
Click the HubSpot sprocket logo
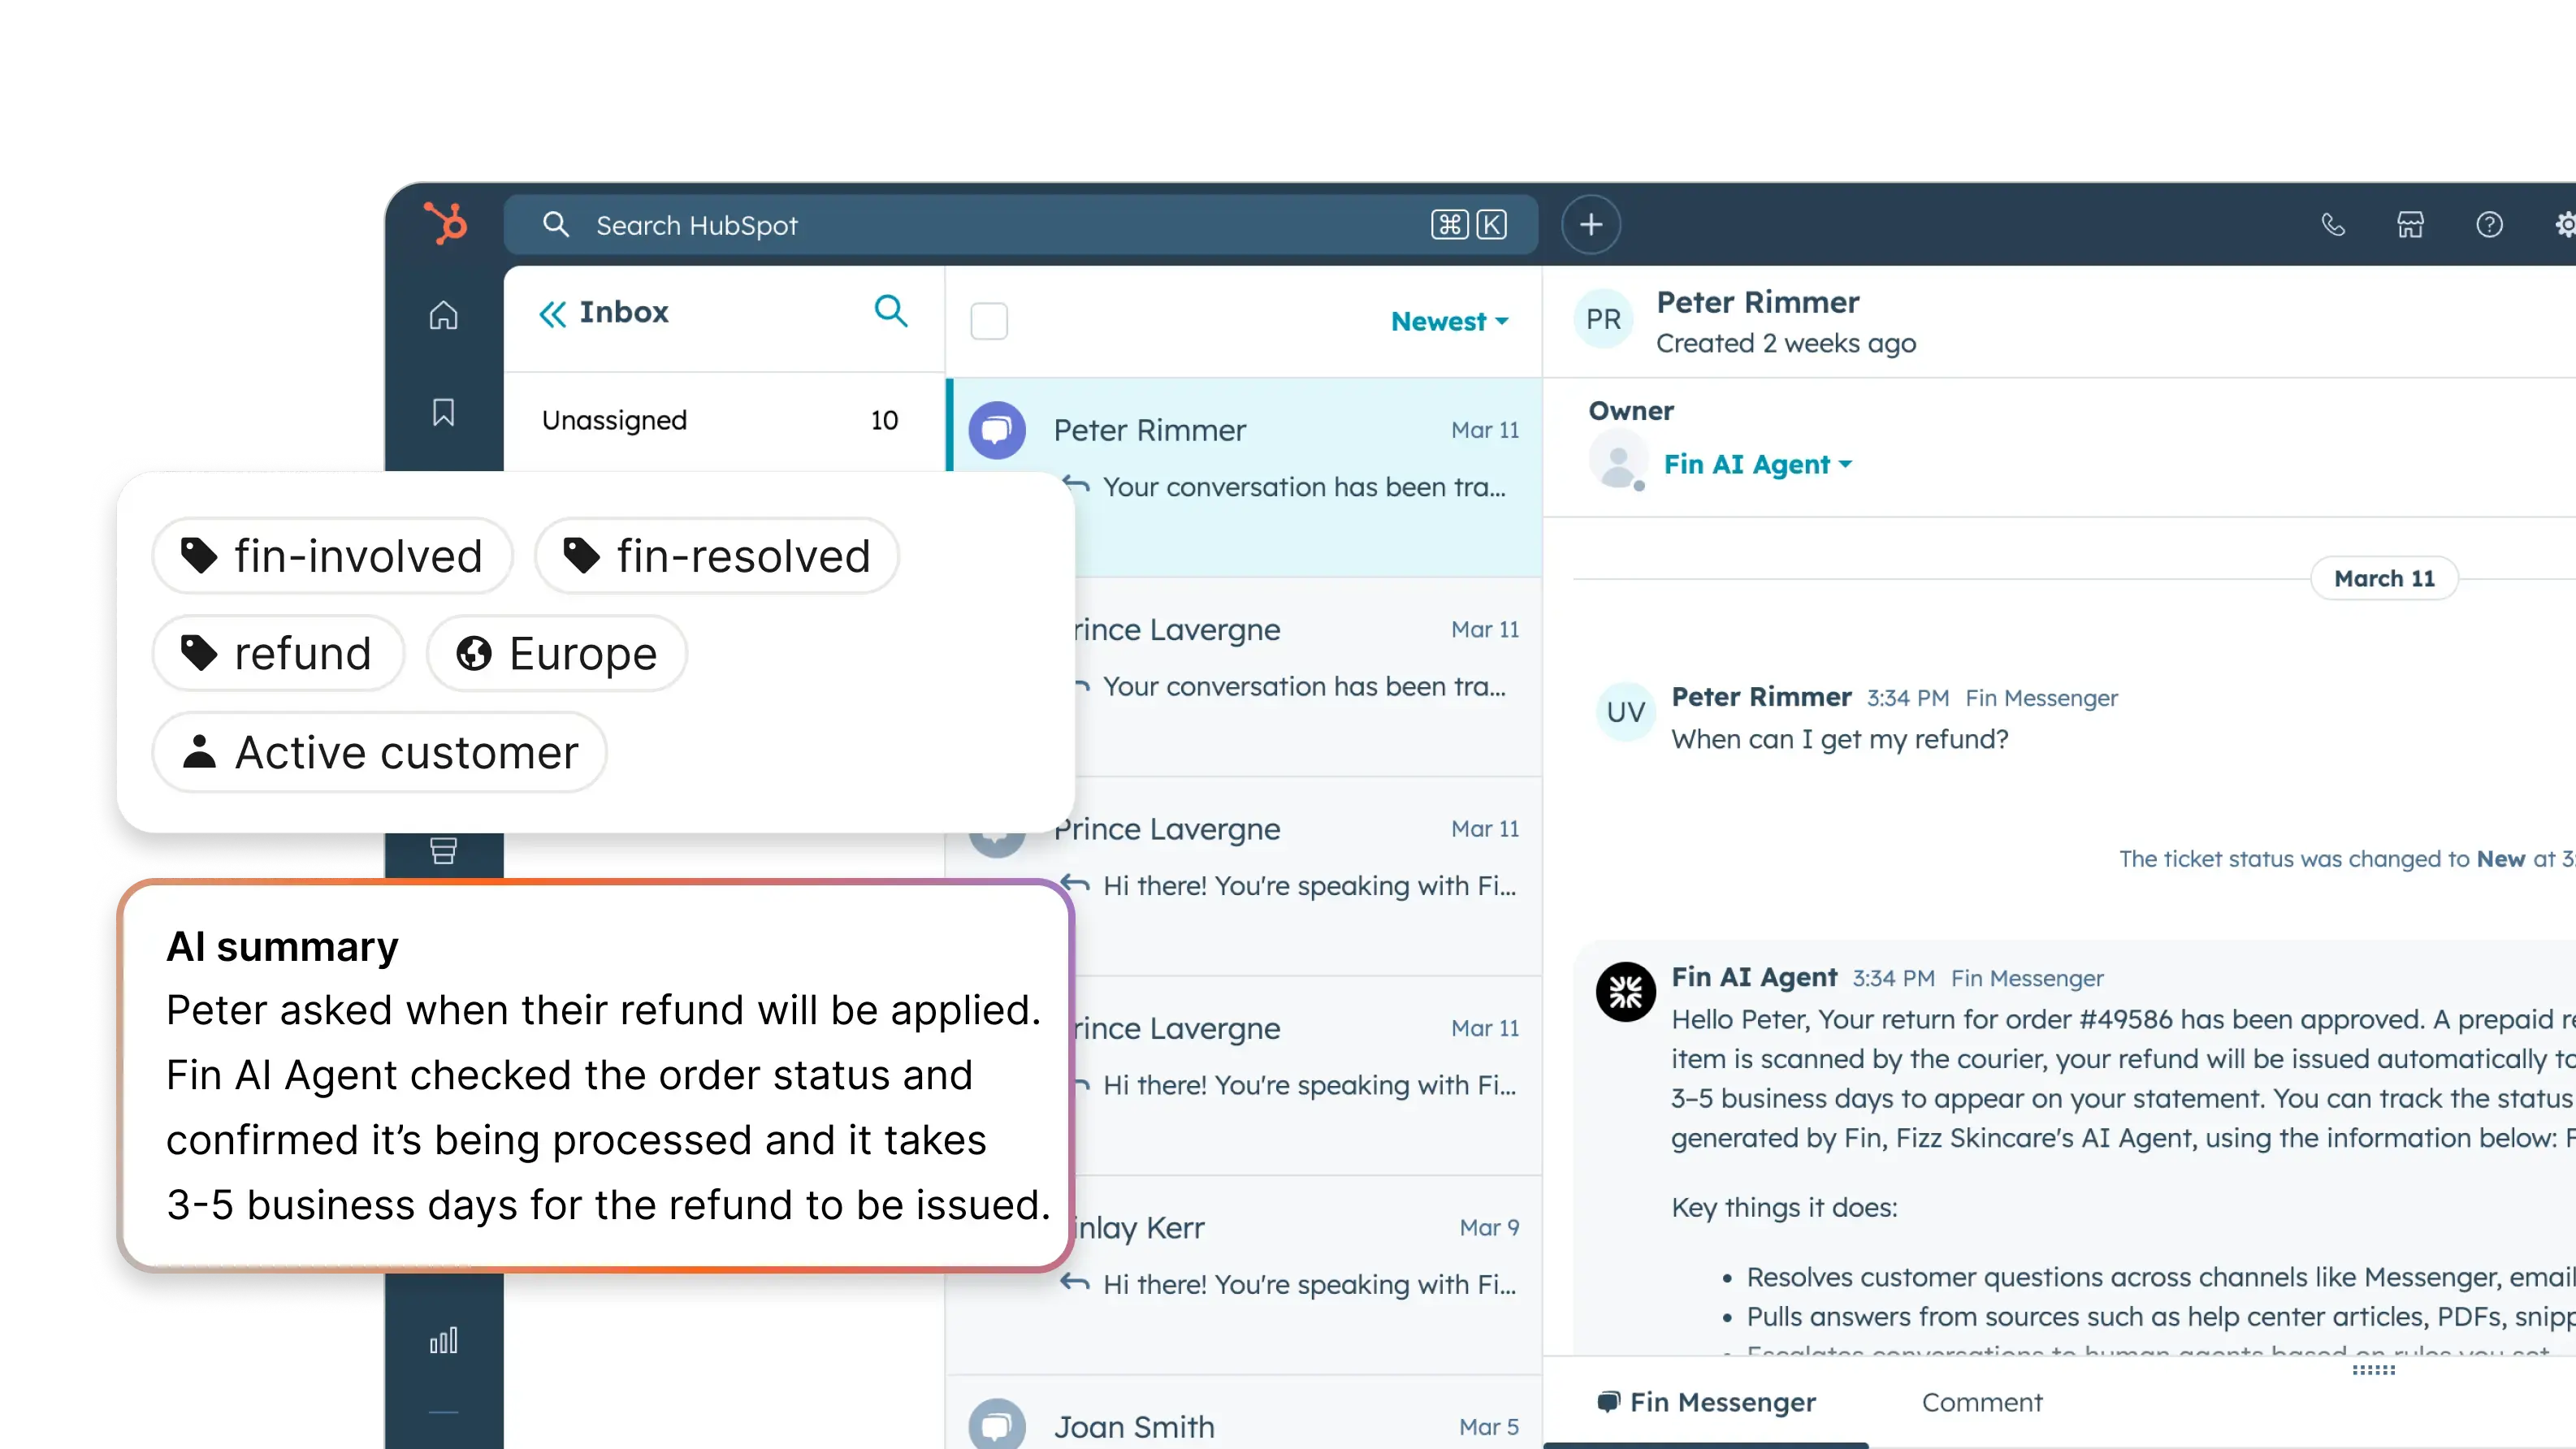click(445, 223)
